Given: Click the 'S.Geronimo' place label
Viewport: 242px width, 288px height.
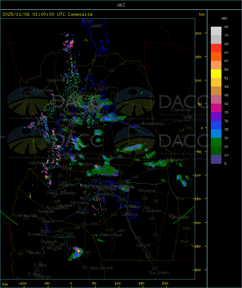Looking at the screenshot, I should pyautogui.click(x=181, y=110).
